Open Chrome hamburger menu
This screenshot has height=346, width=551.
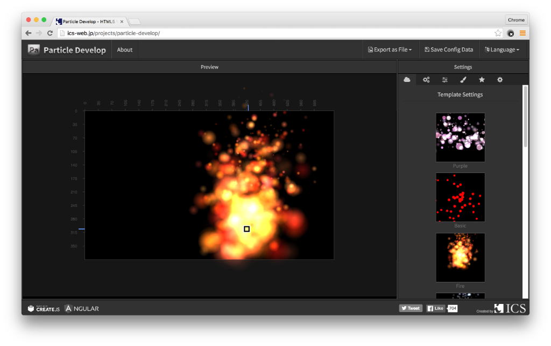(x=522, y=33)
